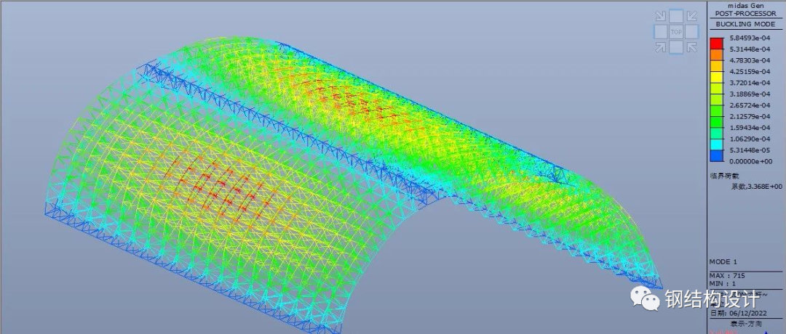
Task: Click the TOP face of the view cube
Action: (675, 31)
